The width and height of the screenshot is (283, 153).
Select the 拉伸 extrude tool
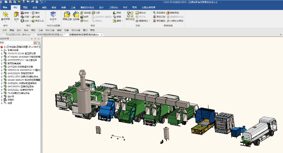point(16,15)
